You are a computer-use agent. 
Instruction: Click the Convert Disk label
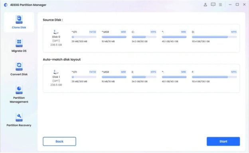[x=19, y=74]
